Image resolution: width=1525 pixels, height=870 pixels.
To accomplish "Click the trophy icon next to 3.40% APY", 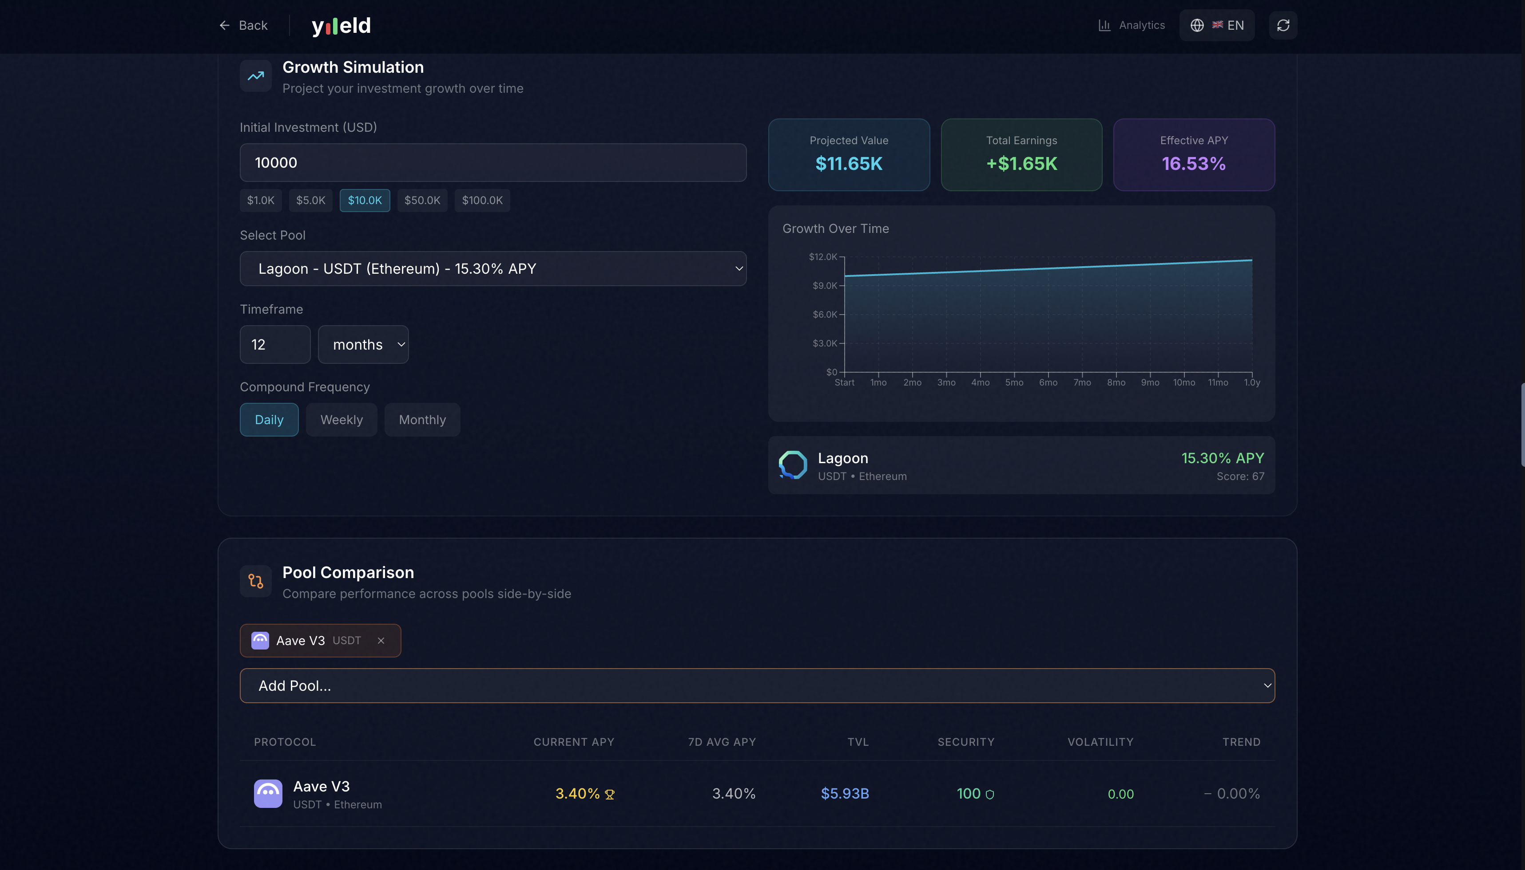I will coord(608,794).
